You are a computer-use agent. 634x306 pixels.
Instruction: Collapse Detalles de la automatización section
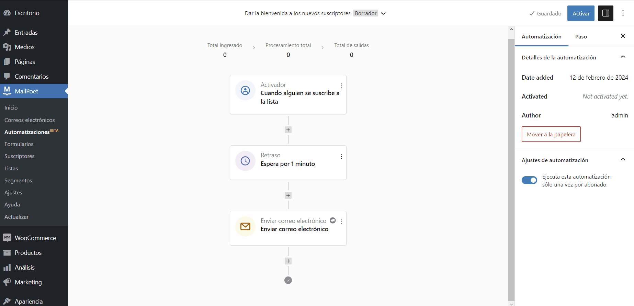coord(623,57)
